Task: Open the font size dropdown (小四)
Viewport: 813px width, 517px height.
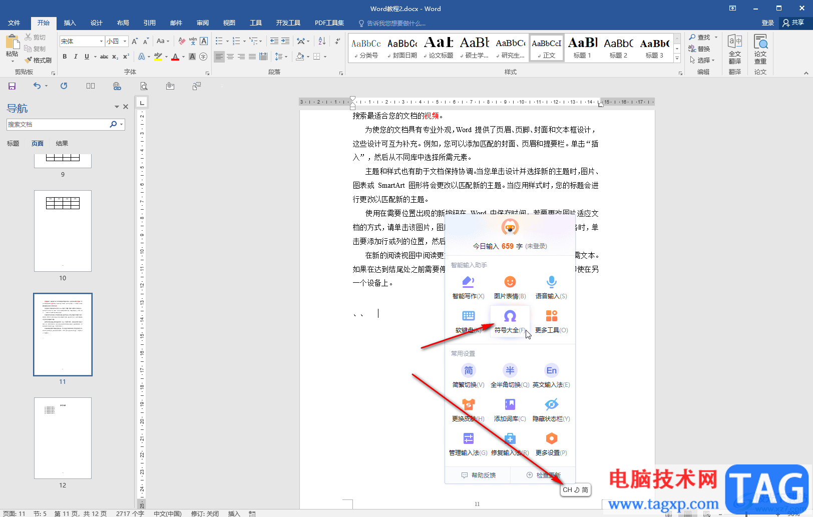Action: 125,41
